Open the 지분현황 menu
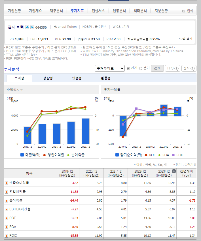201x241 pixels. click(x=161, y=11)
